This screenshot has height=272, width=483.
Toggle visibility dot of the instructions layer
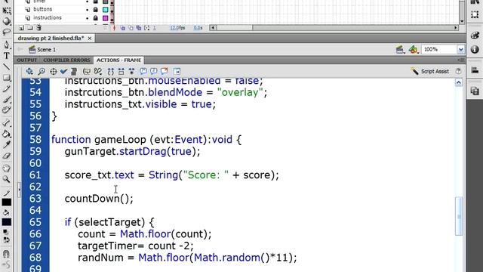(88, 18)
